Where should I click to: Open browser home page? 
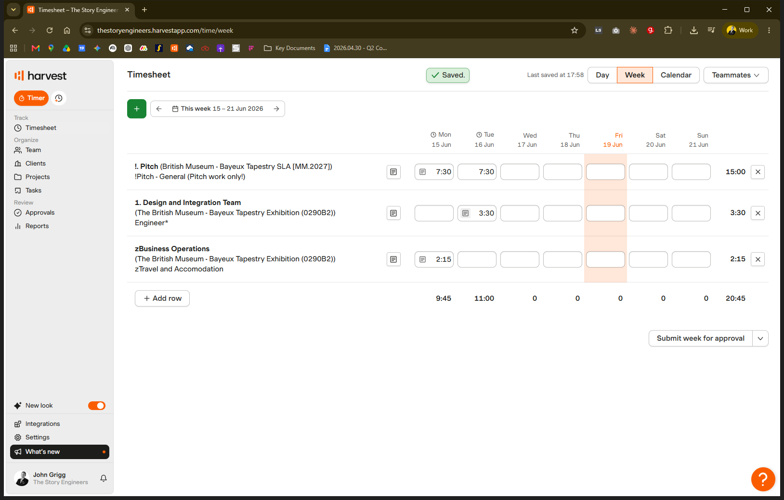(x=67, y=30)
